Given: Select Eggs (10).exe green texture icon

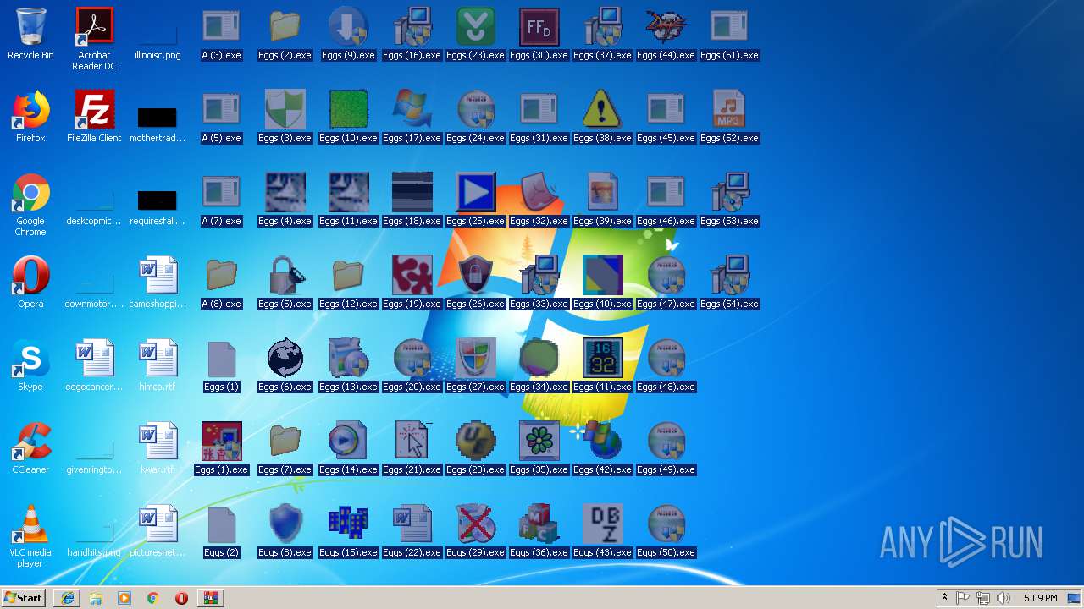Looking at the screenshot, I should [348, 110].
